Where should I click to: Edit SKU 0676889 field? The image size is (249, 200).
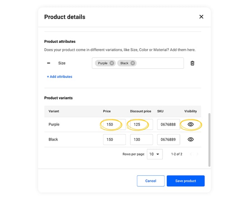coord(169,139)
